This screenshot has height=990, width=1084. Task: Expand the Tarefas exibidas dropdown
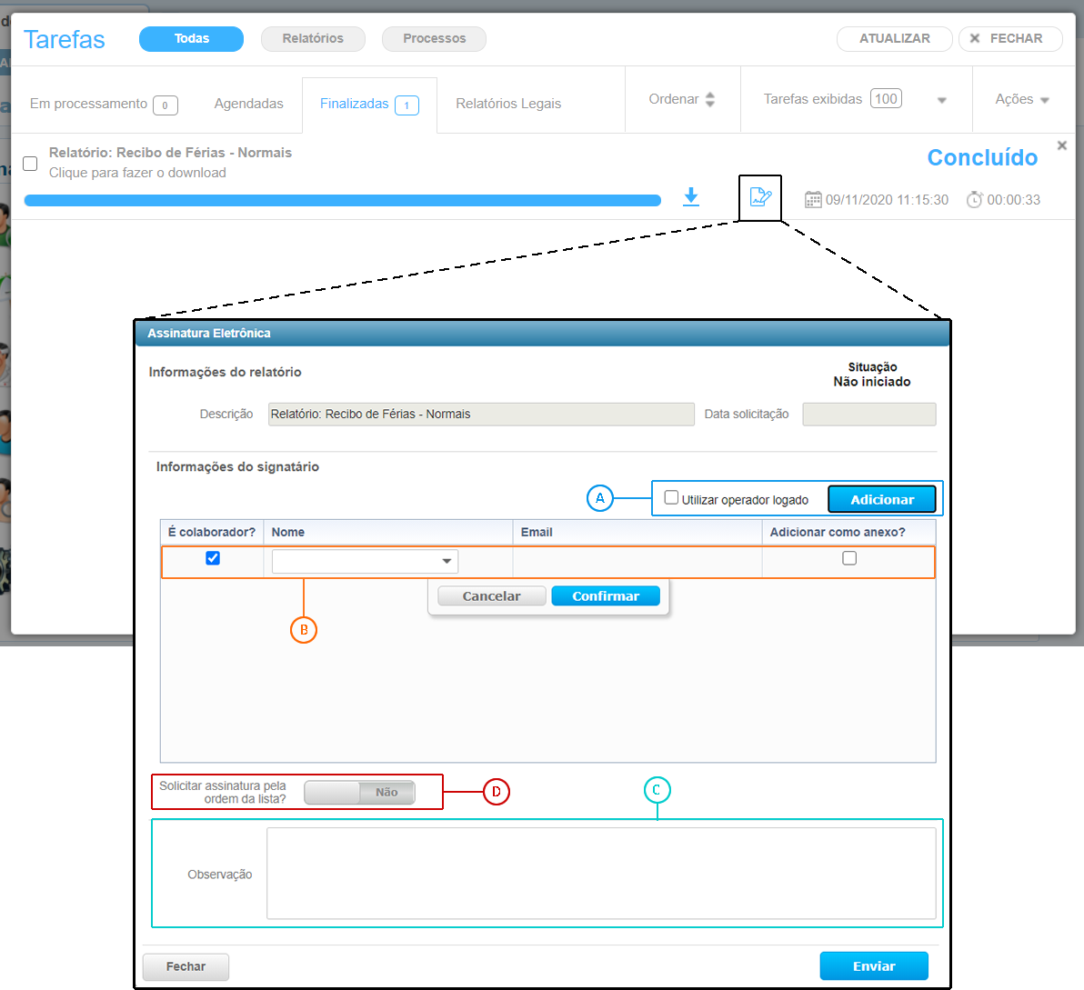pyautogui.click(x=942, y=100)
